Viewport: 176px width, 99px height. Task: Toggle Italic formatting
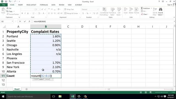pos(25,13)
